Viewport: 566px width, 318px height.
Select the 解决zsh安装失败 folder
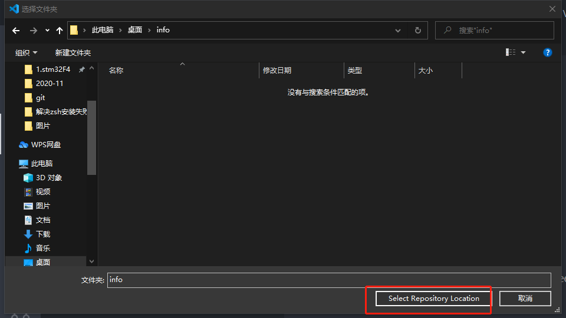click(x=55, y=112)
